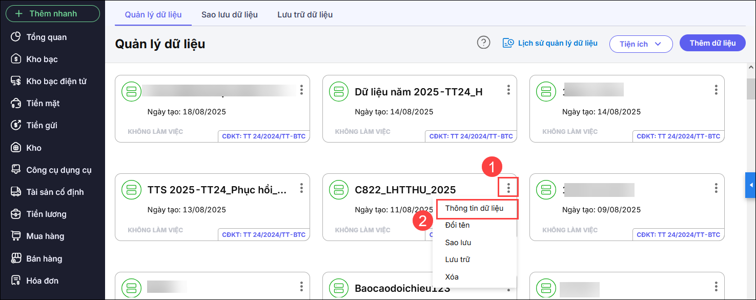The width and height of the screenshot is (756, 300).
Task: Switch to Quản lý dữ liệu tab
Action: tap(153, 14)
